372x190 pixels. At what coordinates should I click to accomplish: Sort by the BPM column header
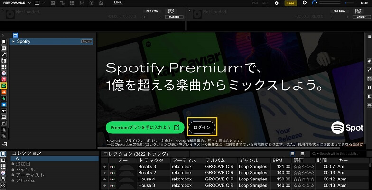point(280,161)
